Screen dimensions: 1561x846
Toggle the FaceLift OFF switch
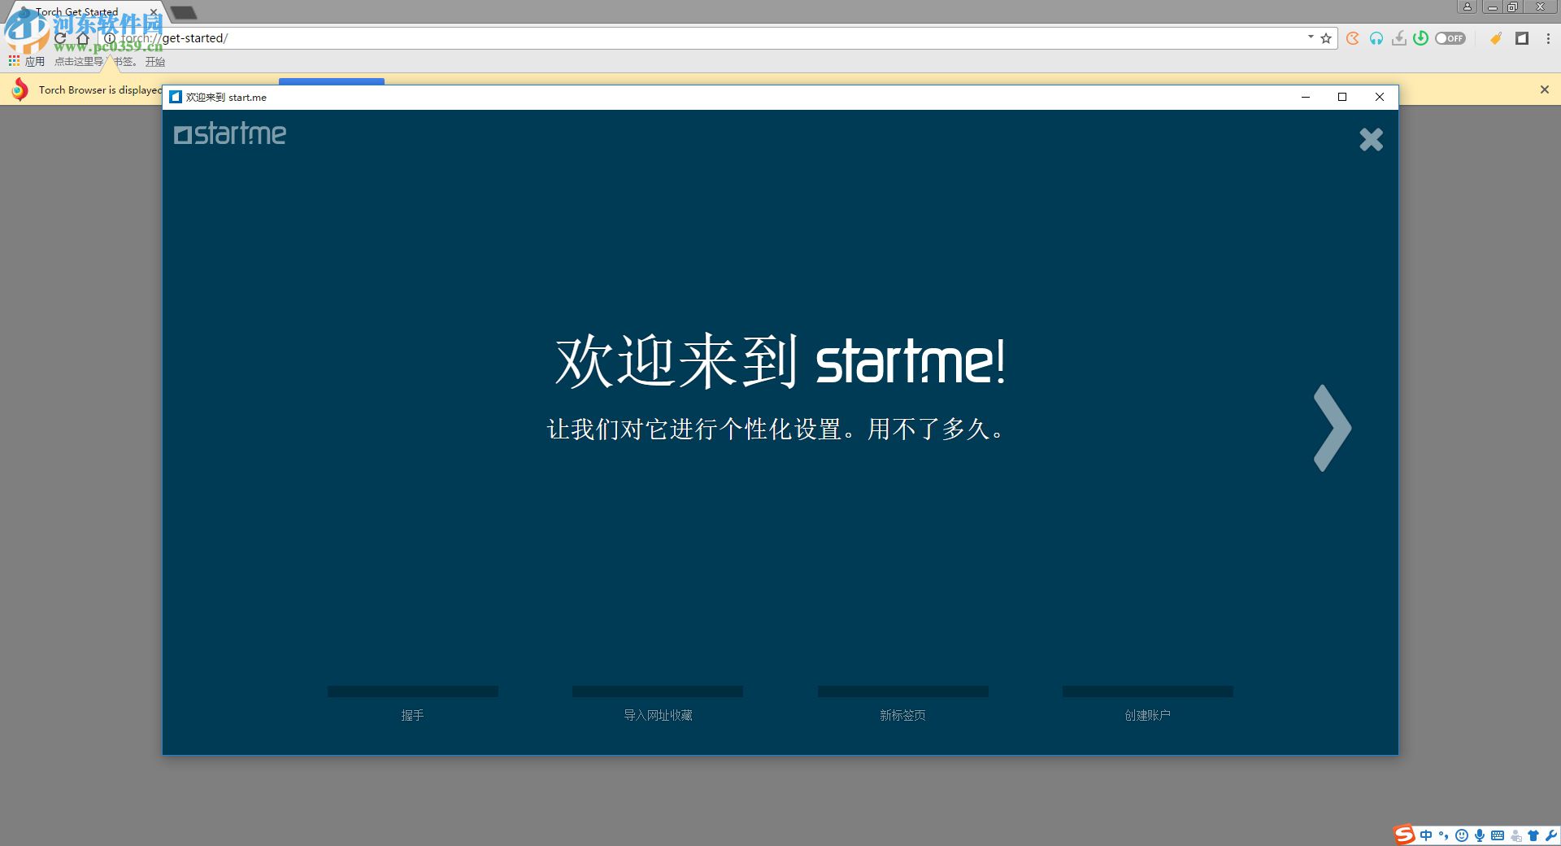coord(1450,38)
